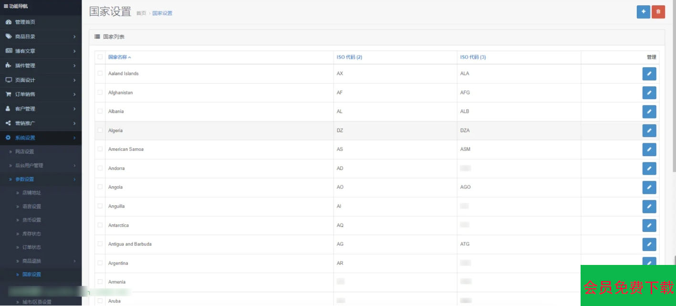The image size is (676, 306).
Task: Expand the 客户管理 menu chevron
Action: coord(74,109)
